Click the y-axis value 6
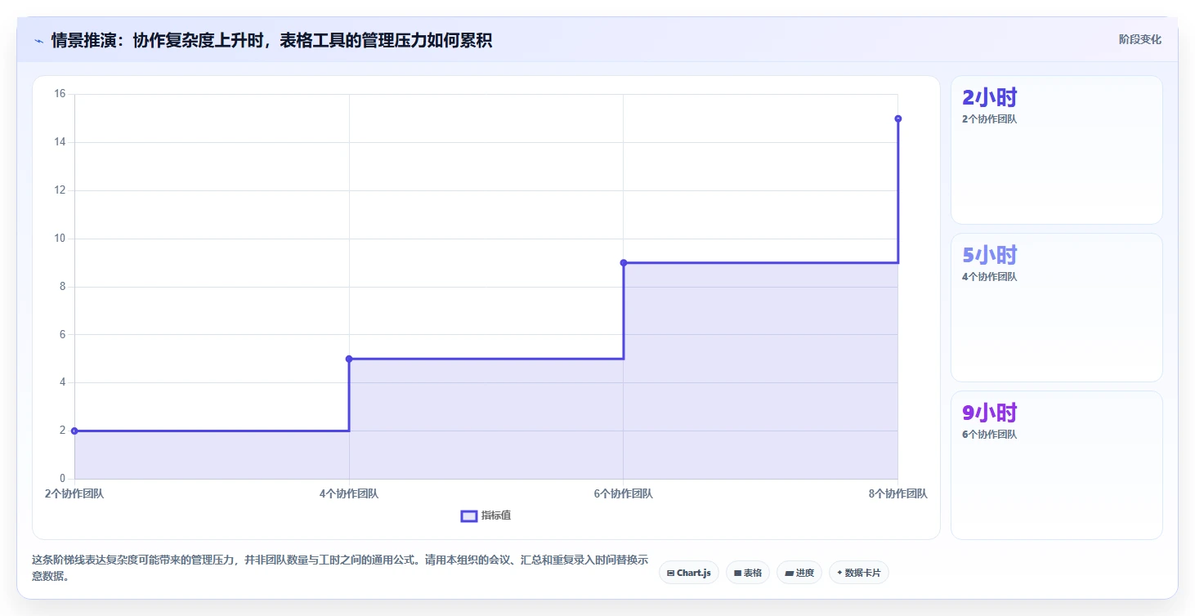The width and height of the screenshot is (1195, 616). tap(63, 334)
